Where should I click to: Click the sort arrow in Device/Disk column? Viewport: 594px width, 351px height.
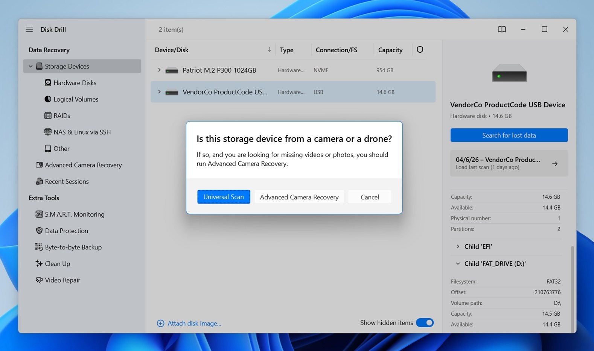(270, 50)
